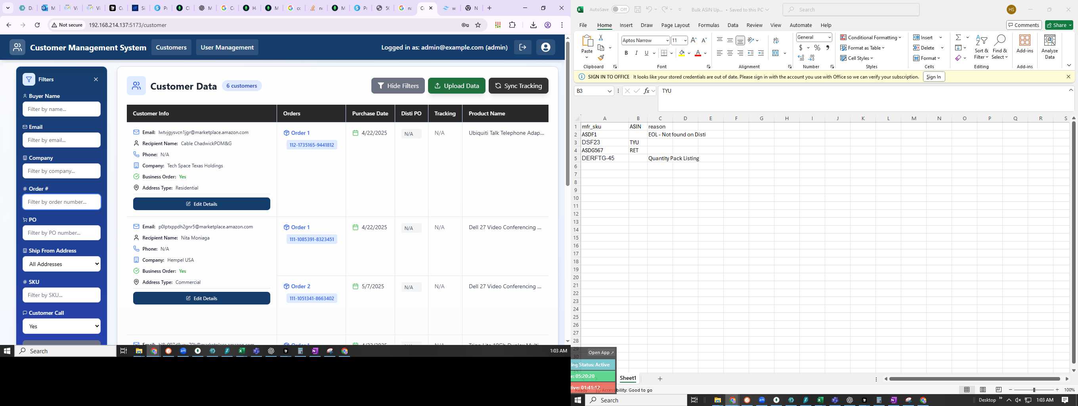Toggle Top Align in Alignment group

tap(719, 40)
